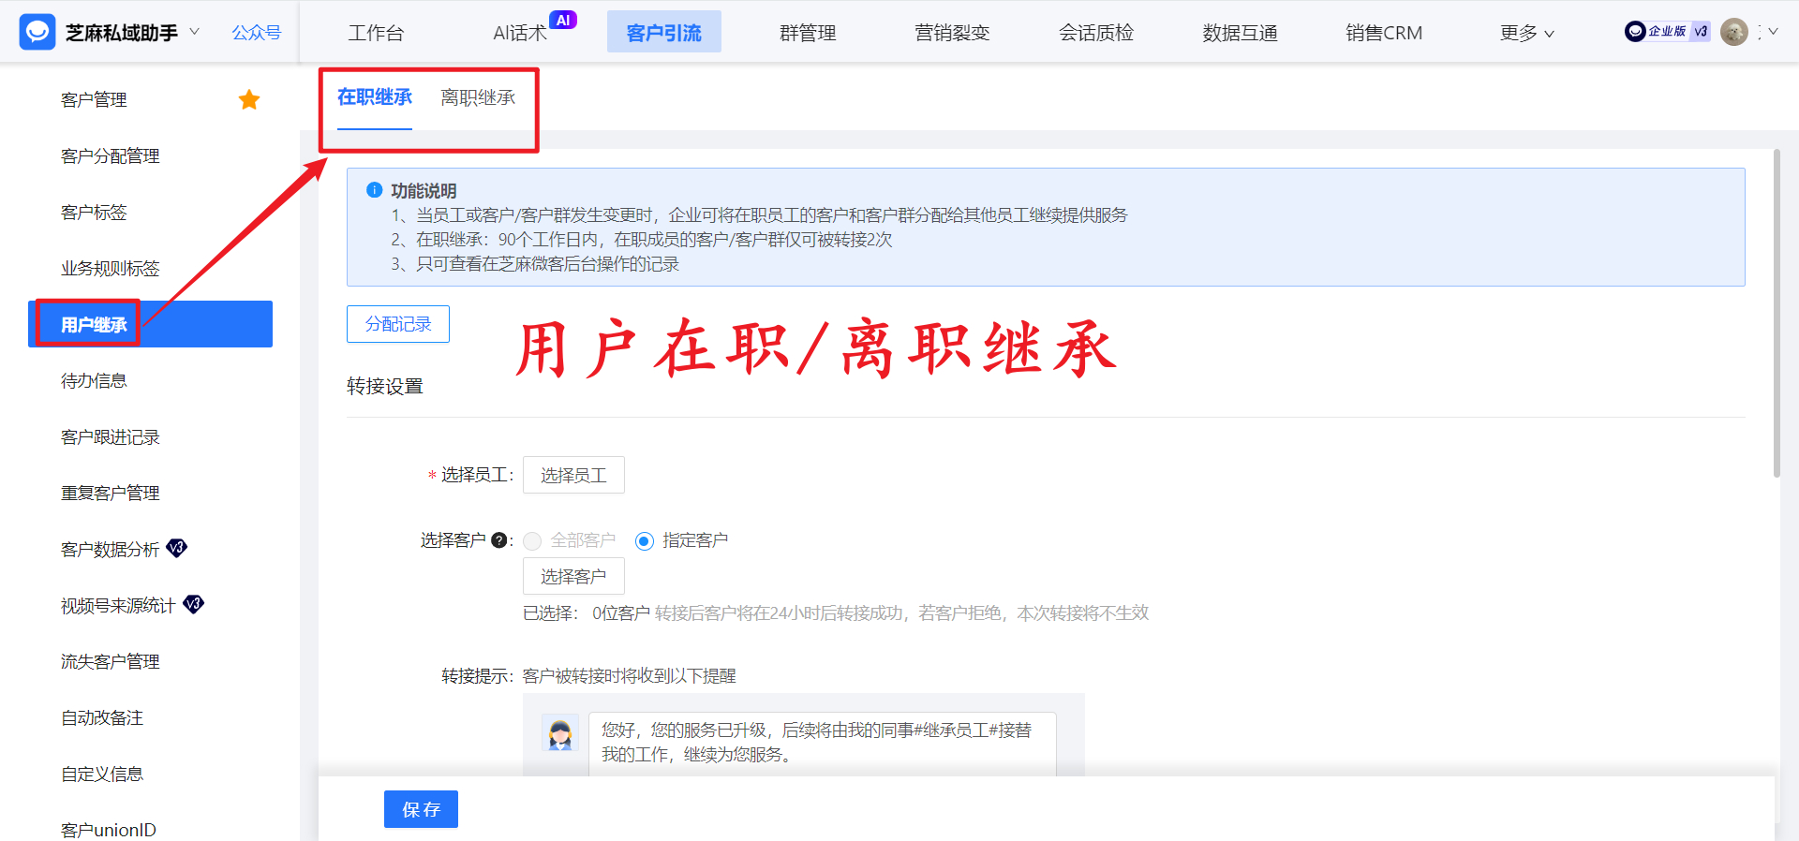Open the 分配记录 button
This screenshot has width=1799, height=841.
pos(398,324)
